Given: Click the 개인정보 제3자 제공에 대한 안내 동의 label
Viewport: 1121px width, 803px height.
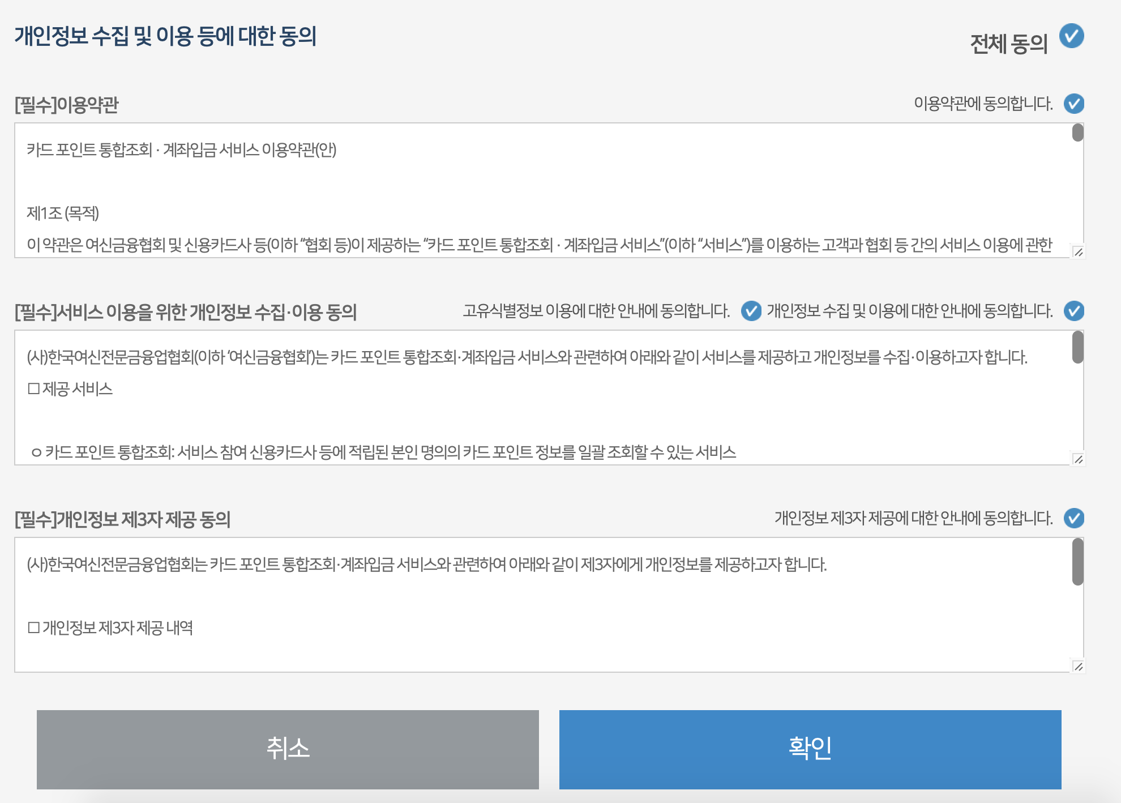Looking at the screenshot, I should pyautogui.click(x=913, y=518).
